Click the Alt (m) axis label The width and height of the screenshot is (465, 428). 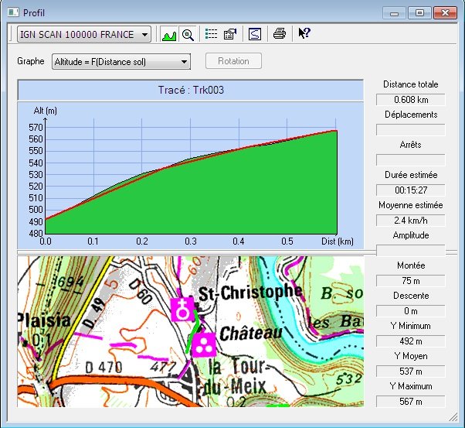[x=45, y=111]
